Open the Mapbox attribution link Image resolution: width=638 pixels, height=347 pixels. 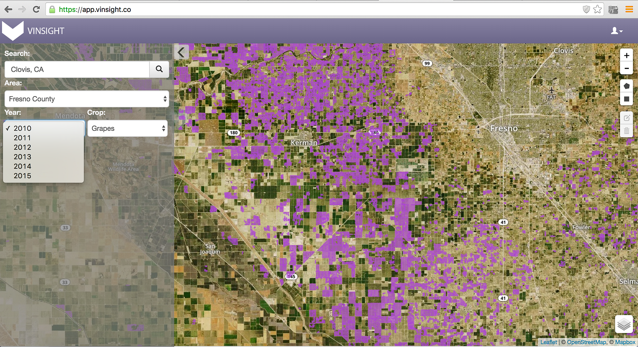625,342
